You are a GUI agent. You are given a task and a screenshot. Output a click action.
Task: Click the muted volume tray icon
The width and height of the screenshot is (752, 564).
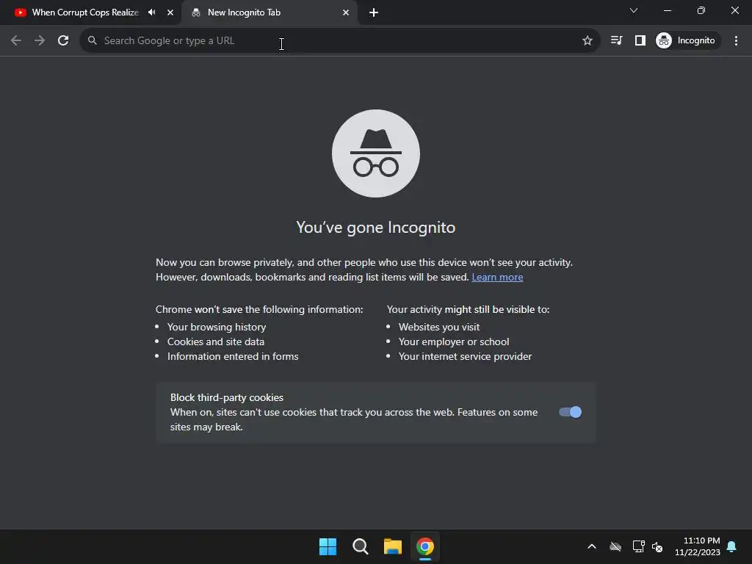(657, 546)
